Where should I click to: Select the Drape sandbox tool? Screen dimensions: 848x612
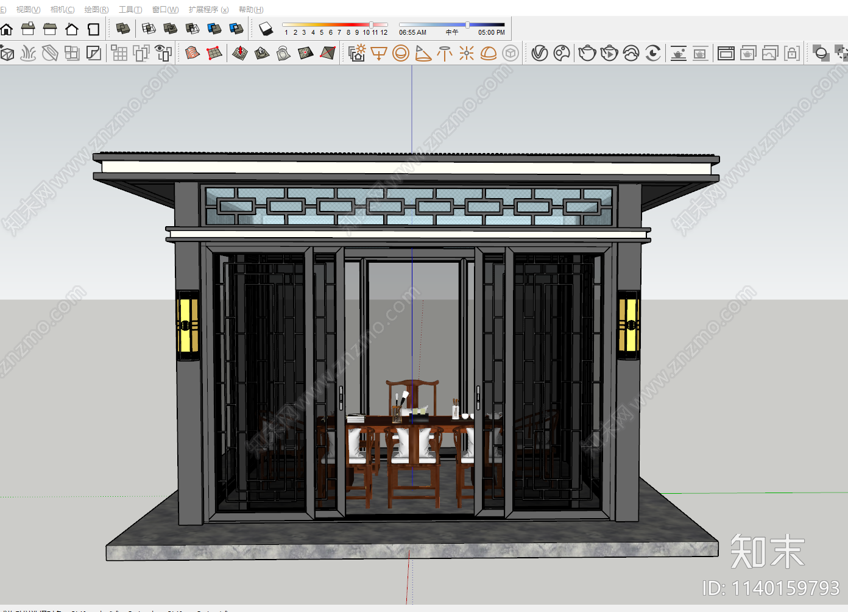point(284,54)
